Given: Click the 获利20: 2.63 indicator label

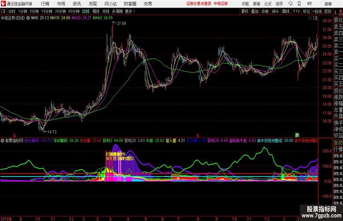Looking at the screenshot, I should point(135,141).
